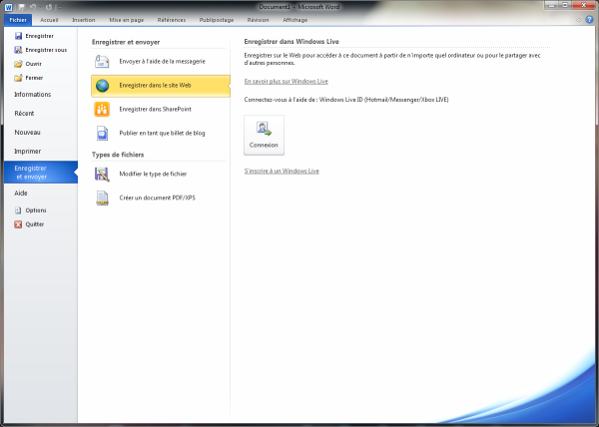Go to the Imprimer backstage section

28,152
